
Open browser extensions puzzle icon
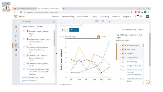(142, 12)
